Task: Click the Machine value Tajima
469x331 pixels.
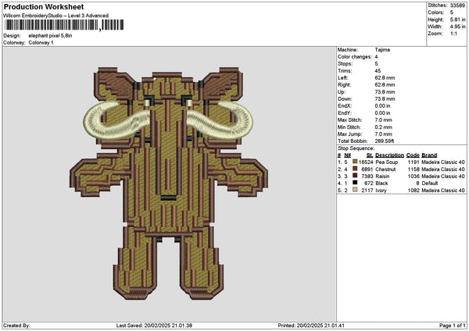Action: pyautogui.click(x=383, y=50)
